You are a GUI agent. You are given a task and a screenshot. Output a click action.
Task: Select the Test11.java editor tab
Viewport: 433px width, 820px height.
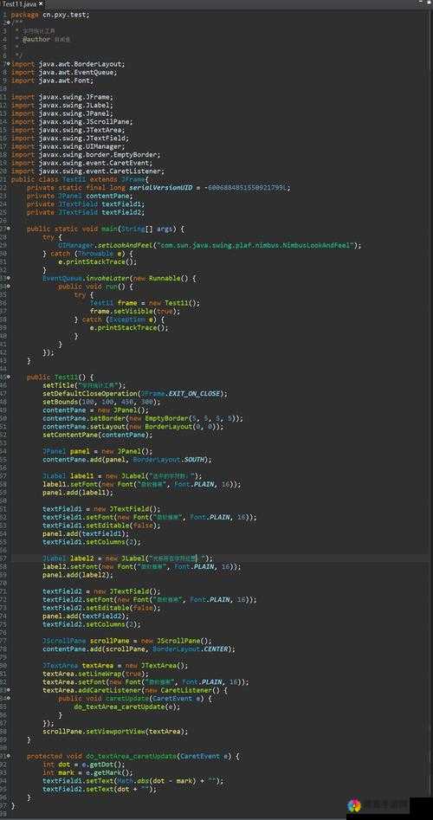click(21, 3)
